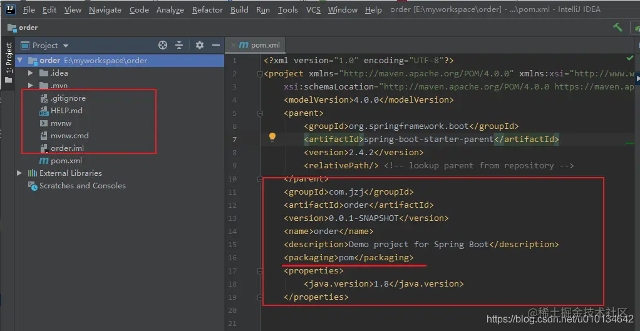Open the Edit menu

pyautogui.click(x=49, y=10)
